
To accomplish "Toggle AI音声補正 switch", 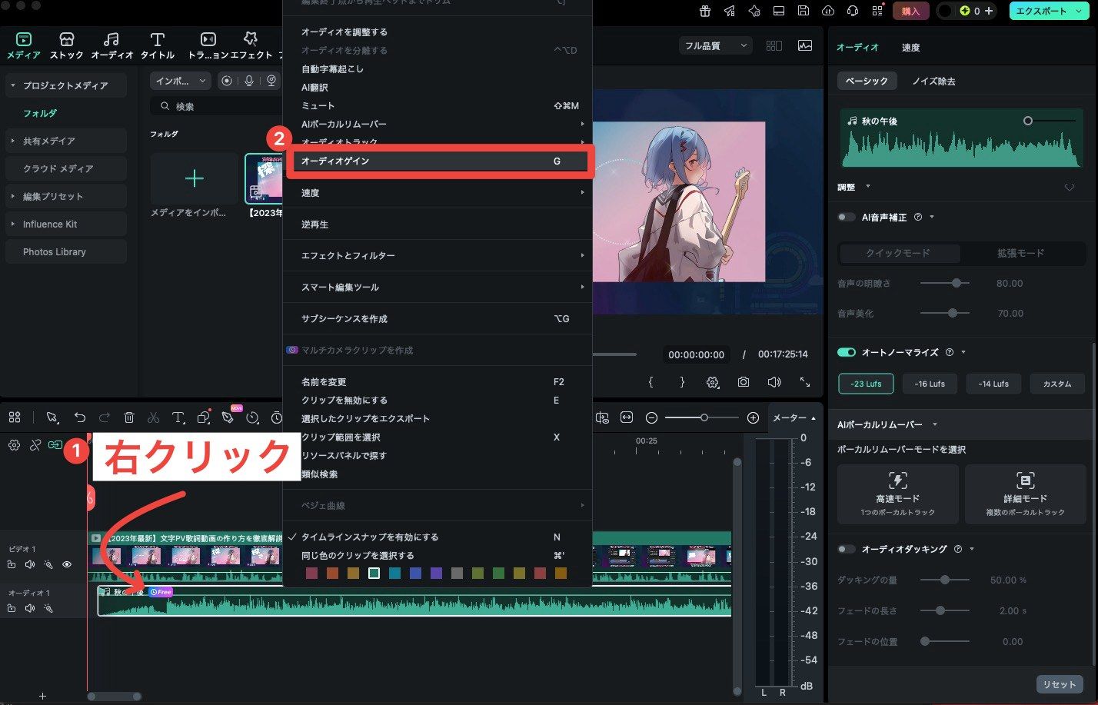I will [846, 218].
